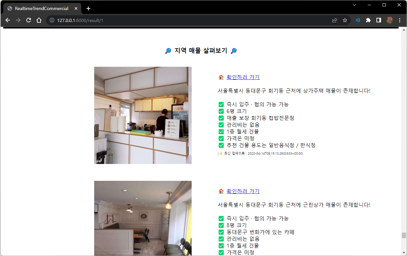
Task: Expand the tab search chevron
Action: 354,5
